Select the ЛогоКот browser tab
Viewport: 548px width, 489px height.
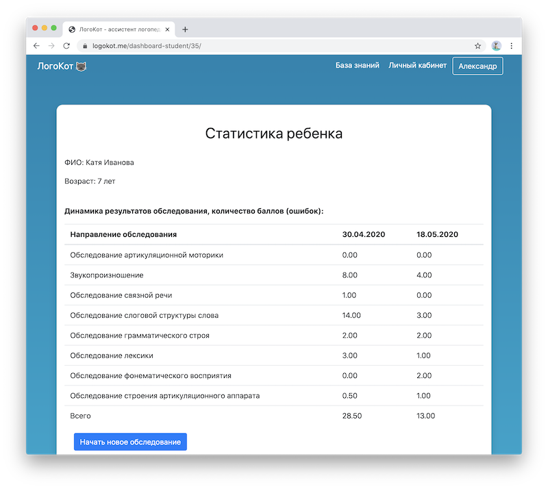click(120, 28)
